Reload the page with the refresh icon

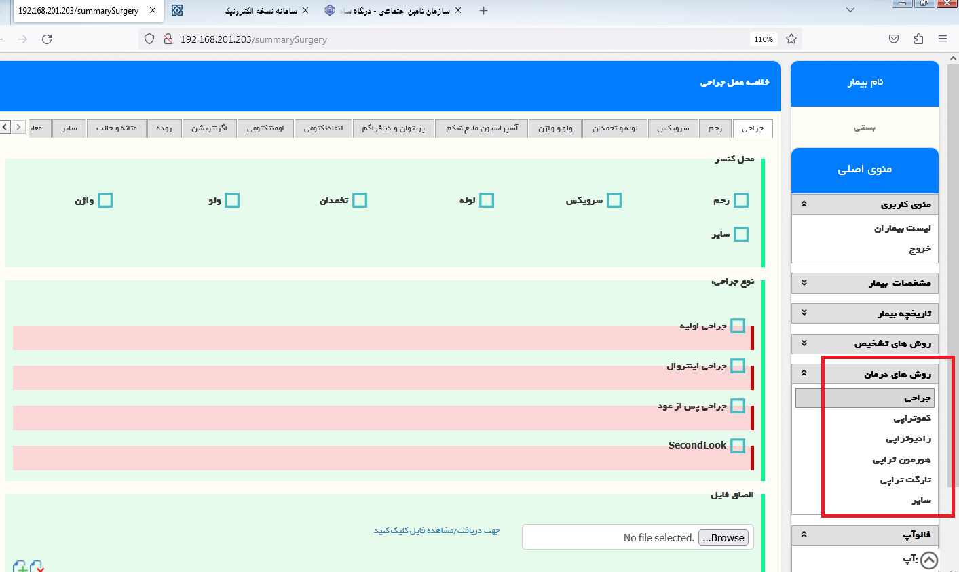(47, 39)
